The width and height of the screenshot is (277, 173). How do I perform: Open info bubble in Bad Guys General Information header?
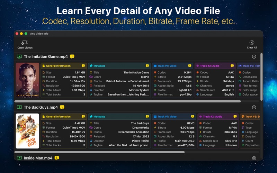coord(83,117)
